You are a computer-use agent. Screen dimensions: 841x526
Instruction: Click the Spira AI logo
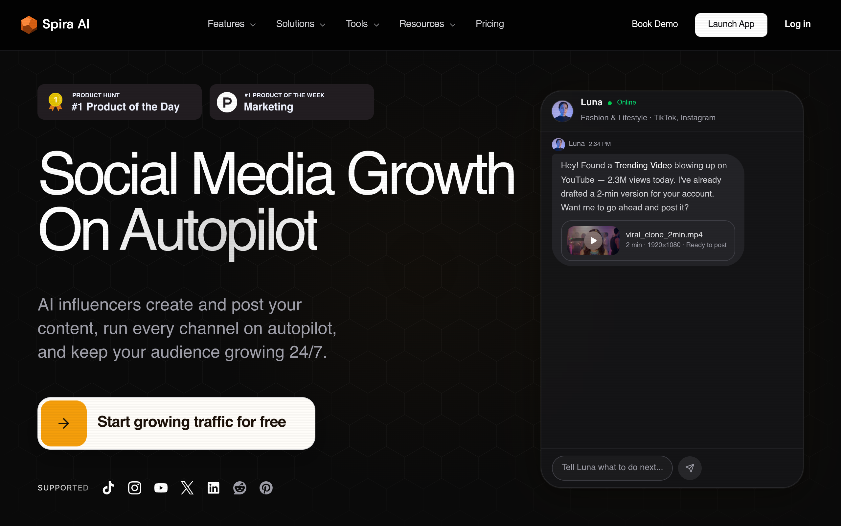55,24
